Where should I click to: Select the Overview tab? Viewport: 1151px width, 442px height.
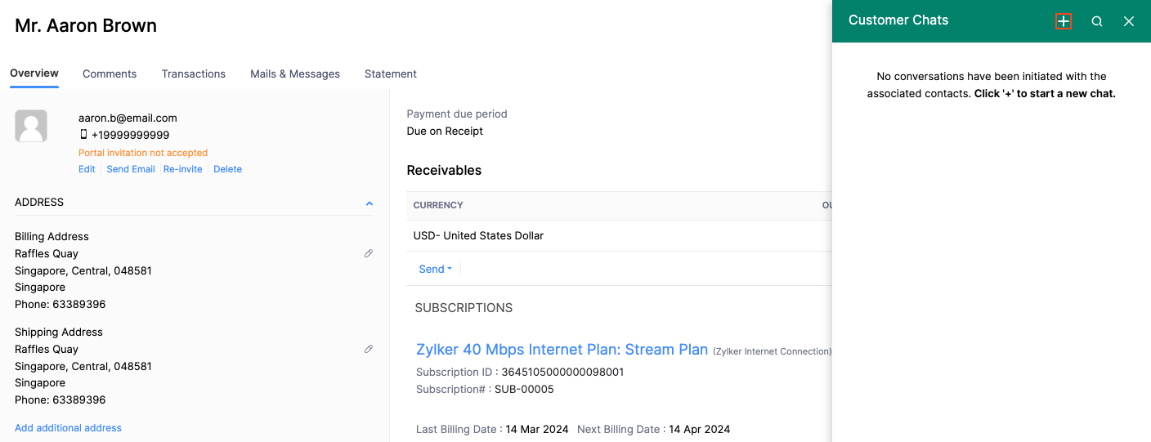click(34, 74)
